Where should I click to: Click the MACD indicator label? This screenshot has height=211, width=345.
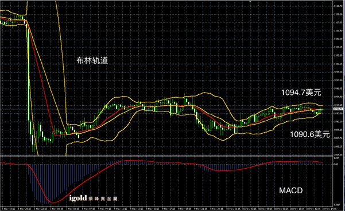tap(290, 190)
